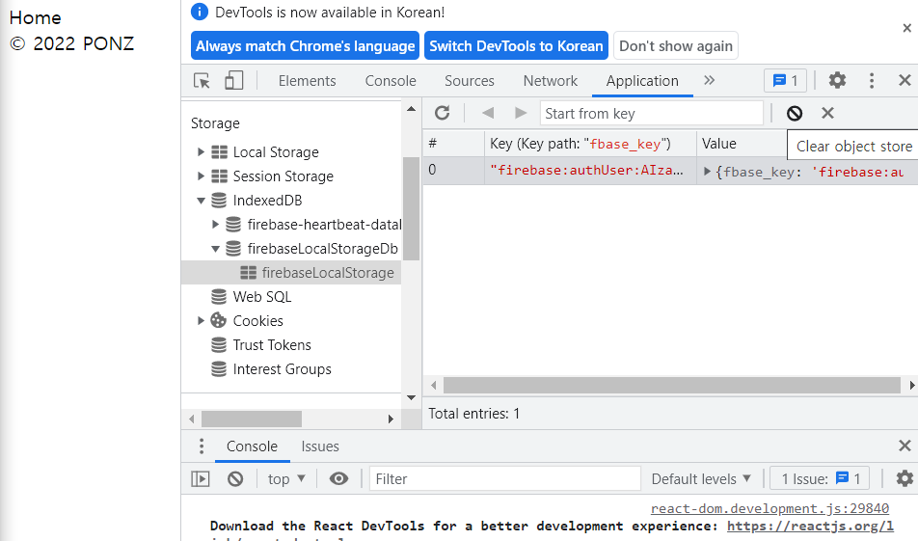Screen dimensions: 918x541
Task: Click the live expression eye icon
Action: pyautogui.click(x=338, y=479)
